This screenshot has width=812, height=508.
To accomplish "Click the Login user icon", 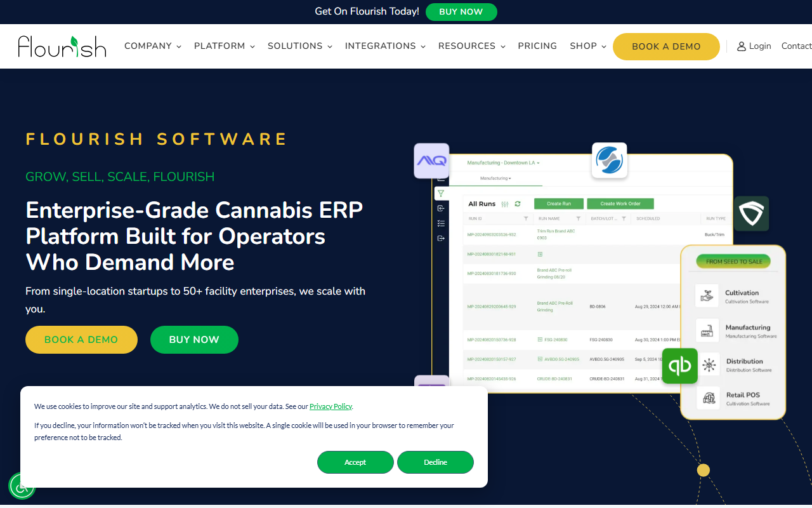I will 741,46.
